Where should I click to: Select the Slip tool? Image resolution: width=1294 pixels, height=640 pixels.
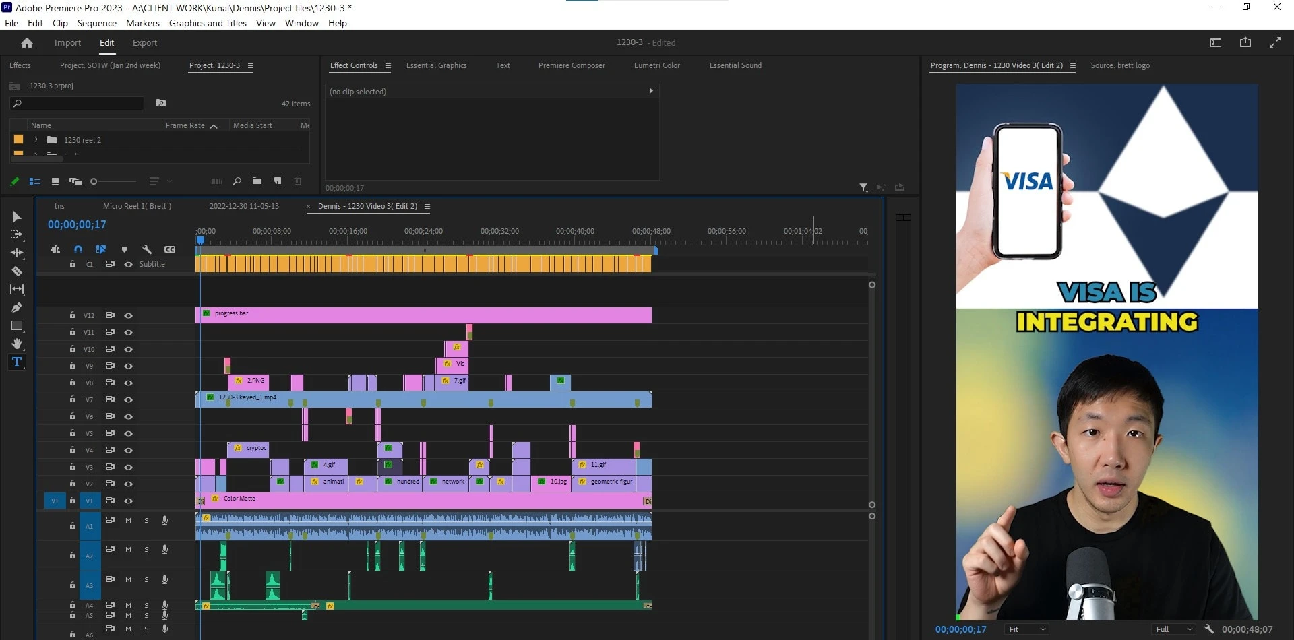[17, 289]
